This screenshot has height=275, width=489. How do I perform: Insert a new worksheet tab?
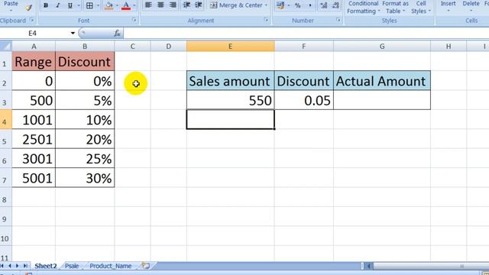coord(146,266)
